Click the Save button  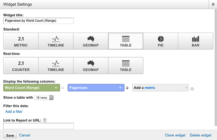click(10, 135)
